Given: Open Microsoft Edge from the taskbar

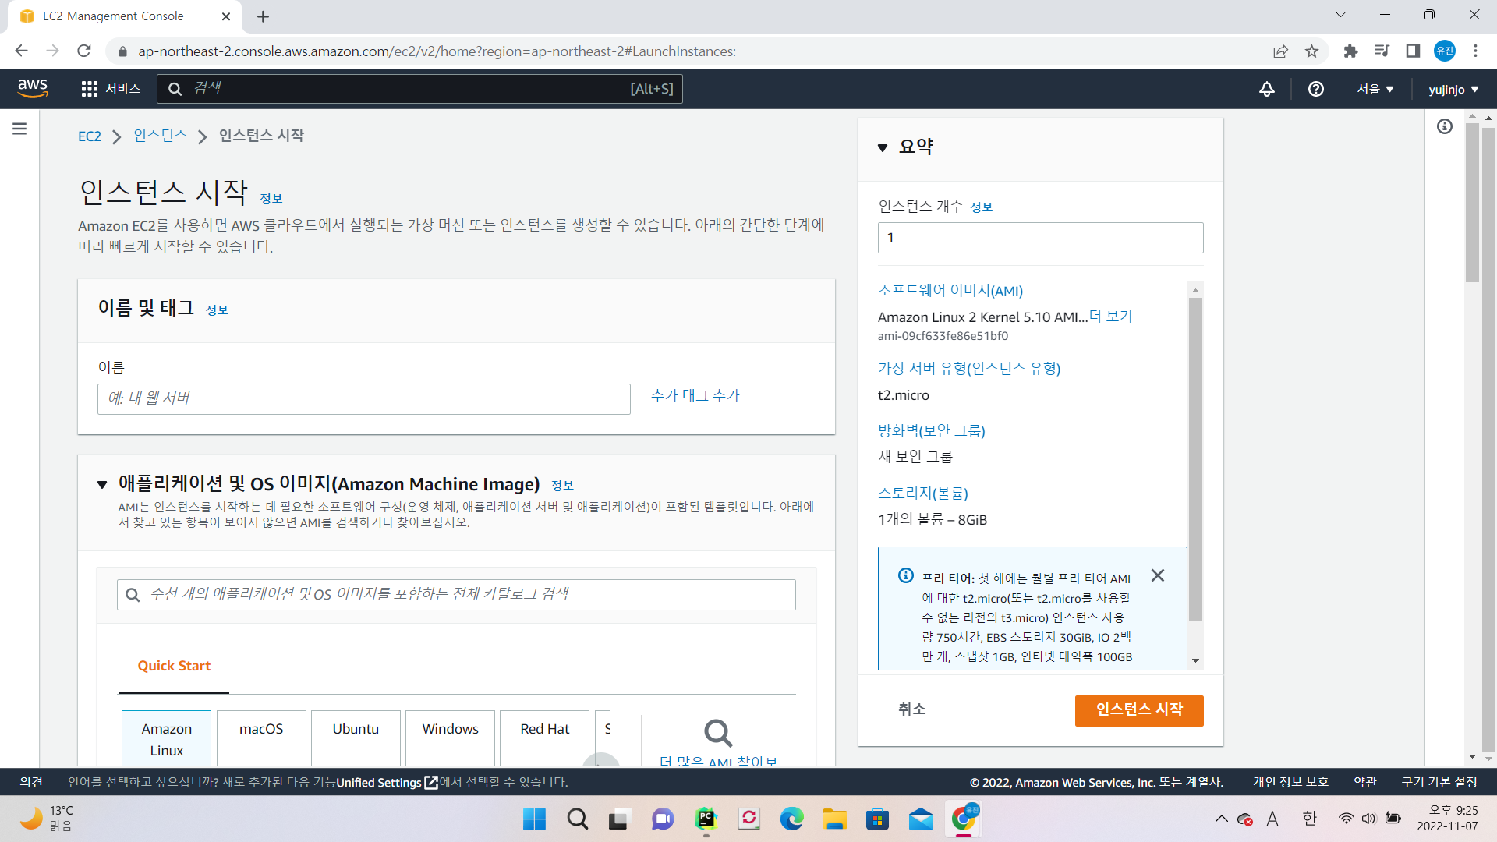Looking at the screenshot, I should (791, 819).
